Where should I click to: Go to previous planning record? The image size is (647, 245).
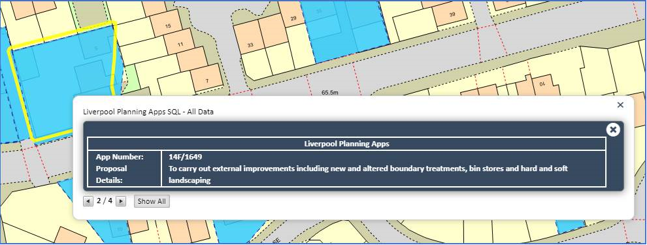(88, 201)
